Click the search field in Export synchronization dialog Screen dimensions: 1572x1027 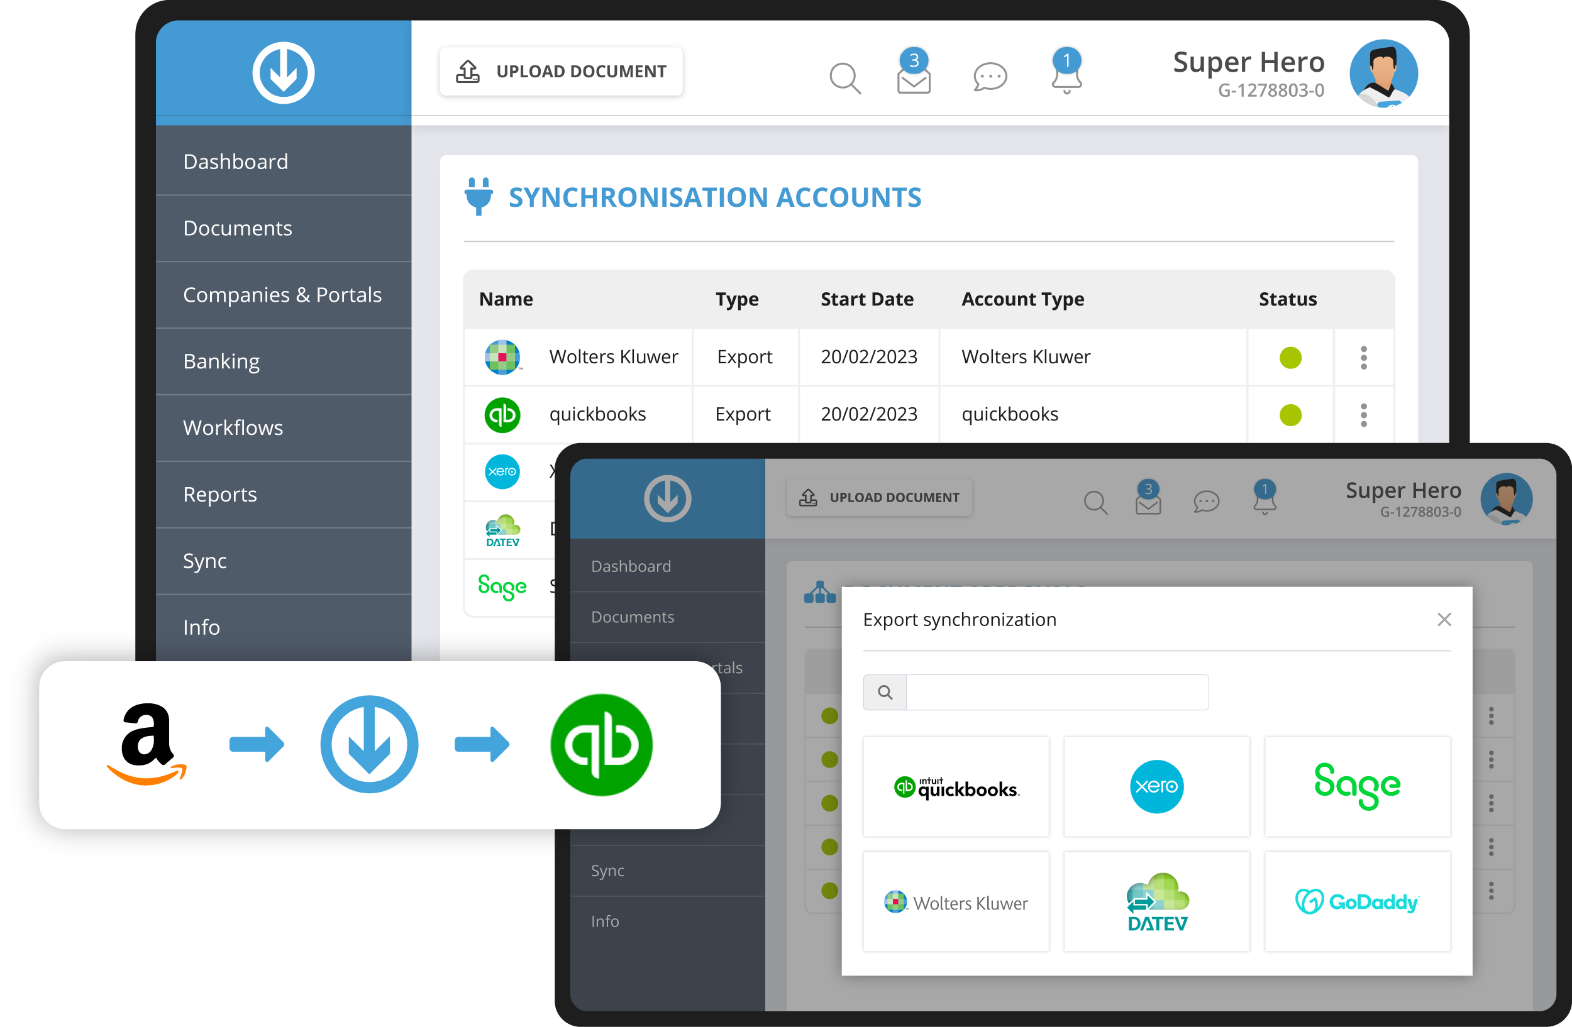pos(1057,693)
